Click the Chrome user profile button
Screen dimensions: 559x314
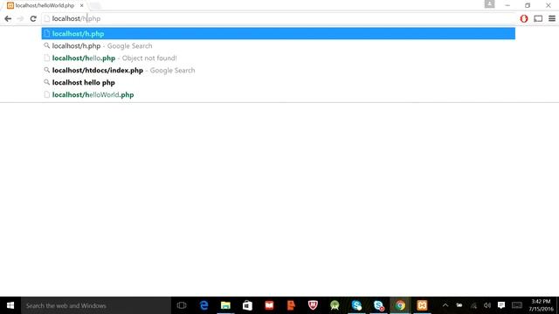(489, 4)
